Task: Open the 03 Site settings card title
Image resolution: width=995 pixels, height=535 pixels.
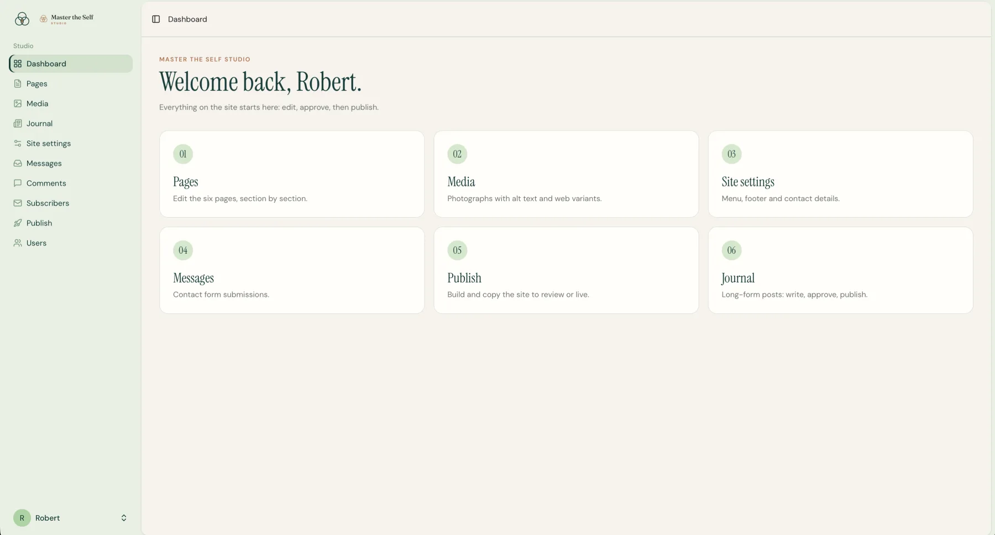Action: point(748,182)
